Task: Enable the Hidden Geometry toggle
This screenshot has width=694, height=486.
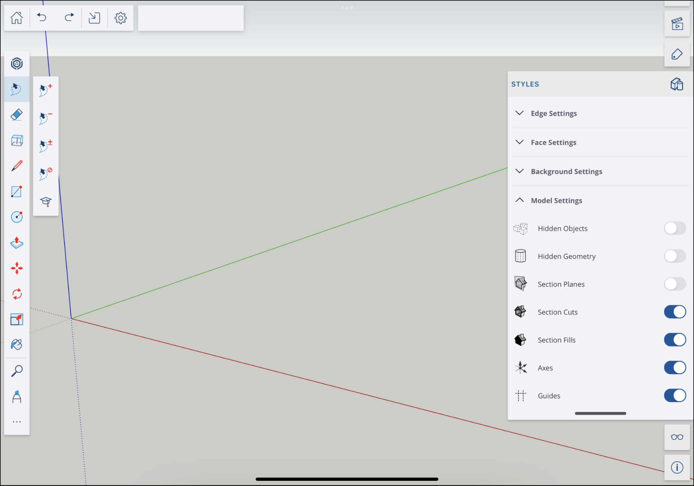Action: pos(675,256)
